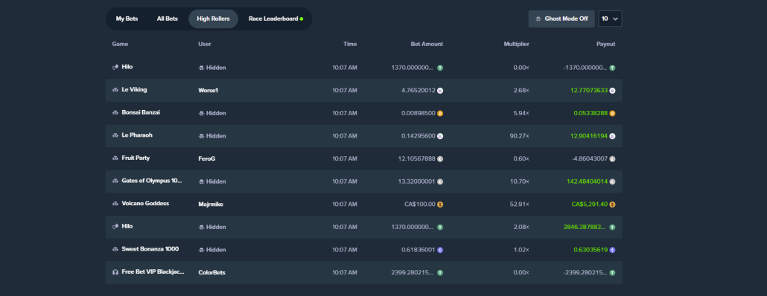Click slot icon beside Le Viking
767x296 pixels.
(115, 91)
